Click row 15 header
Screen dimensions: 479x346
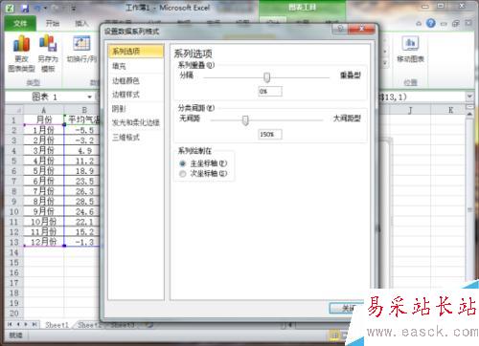[x=14, y=262]
